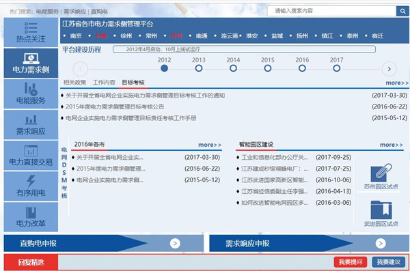Image resolution: width=410 pixels, height=271 pixels.
Task: Click the search magnifier icon
Action: [403, 11]
